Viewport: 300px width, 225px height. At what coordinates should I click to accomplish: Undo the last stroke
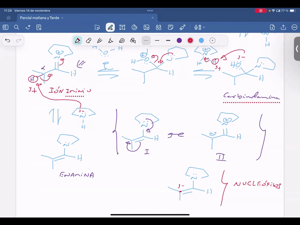tap(7, 40)
